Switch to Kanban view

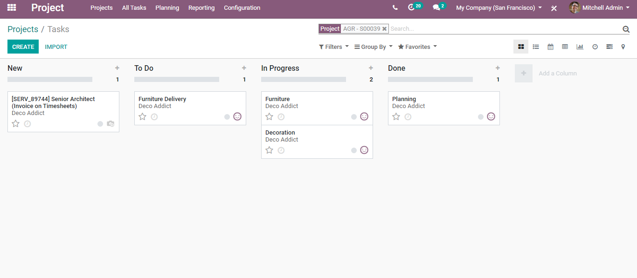(x=521, y=47)
